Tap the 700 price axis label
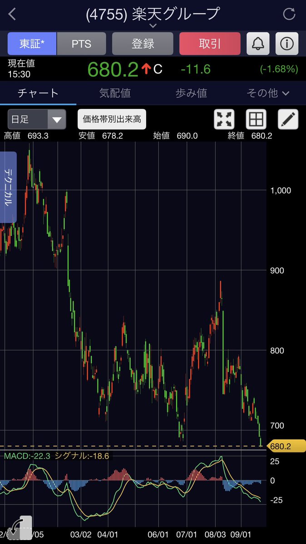This screenshot has height=544, width=306. pyautogui.click(x=278, y=426)
